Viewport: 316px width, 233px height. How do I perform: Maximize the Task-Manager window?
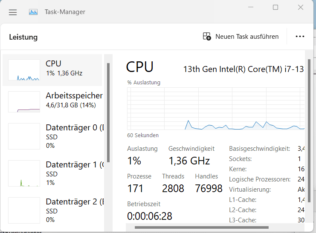point(275,7)
